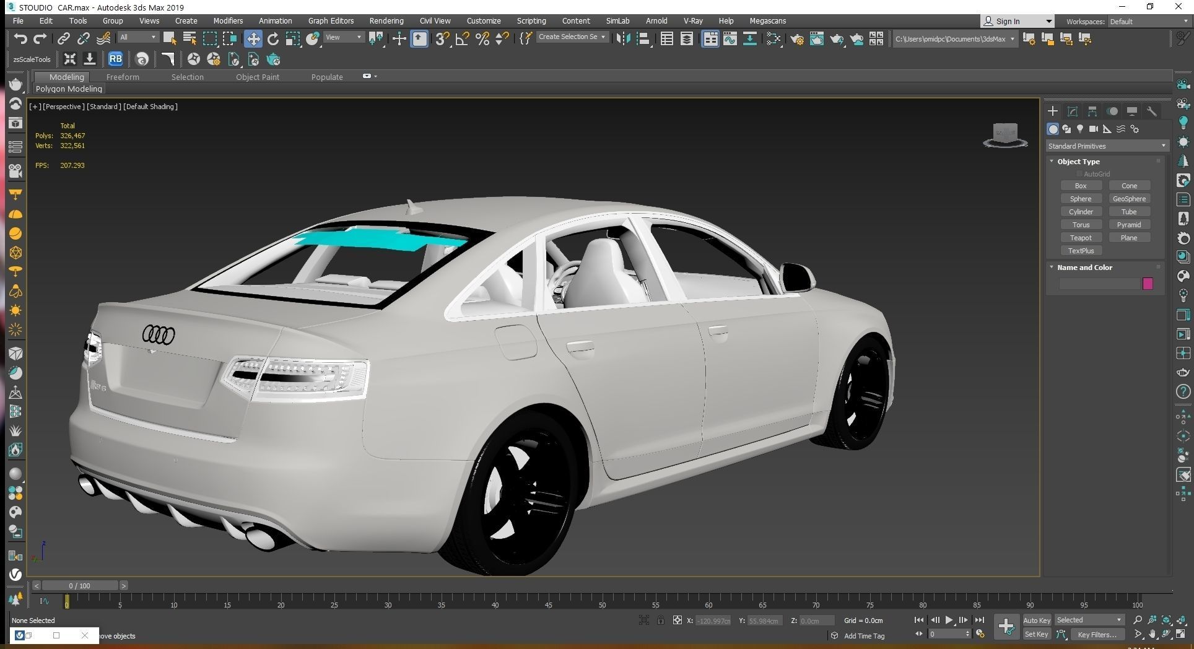Click the time slider '0 / 100' handle
The image size is (1194, 649).
pyautogui.click(x=79, y=585)
